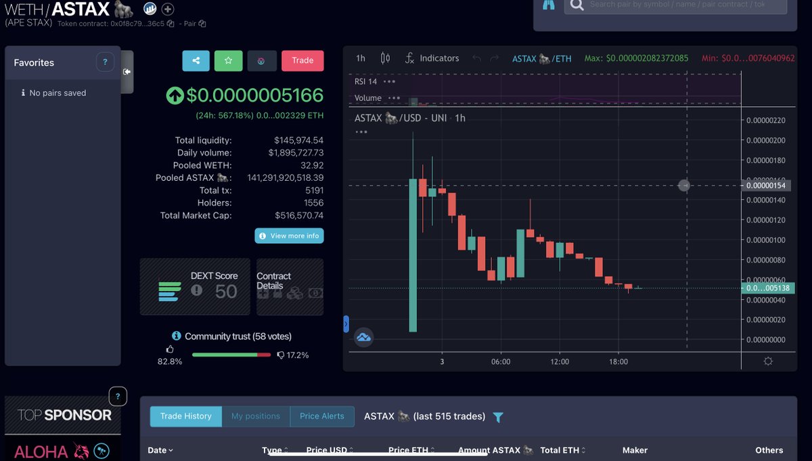Click the Holders count 1556
The height and width of the screenshot is (461, 812).
[x=314, y=202]
